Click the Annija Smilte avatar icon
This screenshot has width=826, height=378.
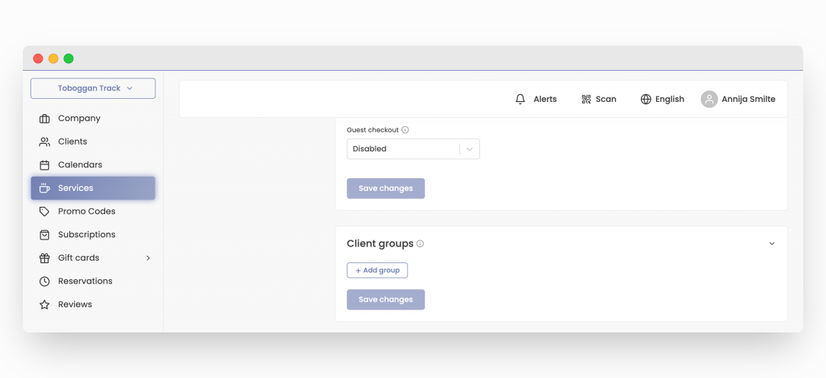(x=709, y=99)
